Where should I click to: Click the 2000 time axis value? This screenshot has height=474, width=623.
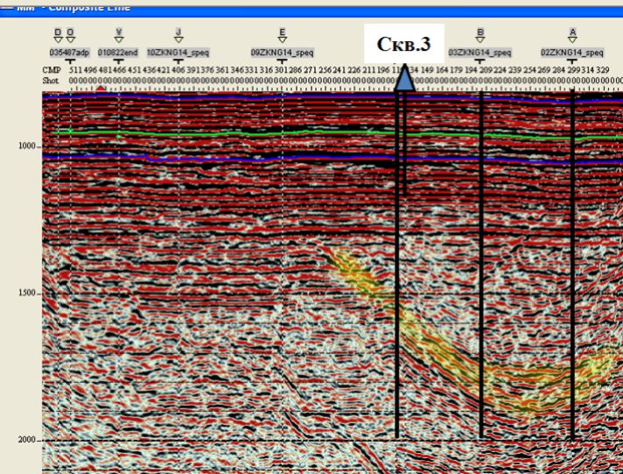click(x=27, y=439)
